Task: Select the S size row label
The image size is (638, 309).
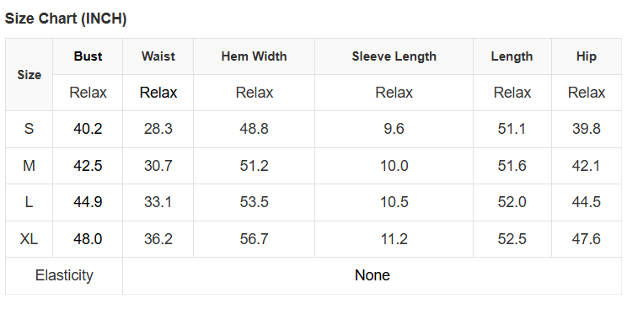Action: (29, 129)
